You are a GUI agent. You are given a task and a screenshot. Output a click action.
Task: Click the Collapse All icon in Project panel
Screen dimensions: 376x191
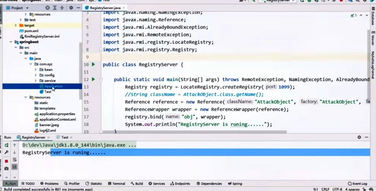(x=62, y=8)
